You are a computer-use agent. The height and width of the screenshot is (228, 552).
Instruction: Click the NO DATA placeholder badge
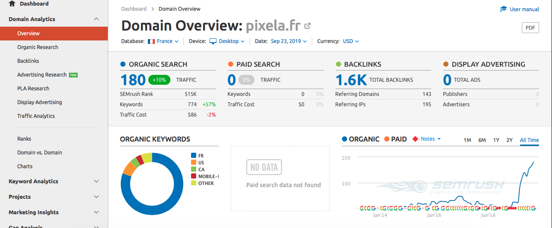(x=264, y=167)
